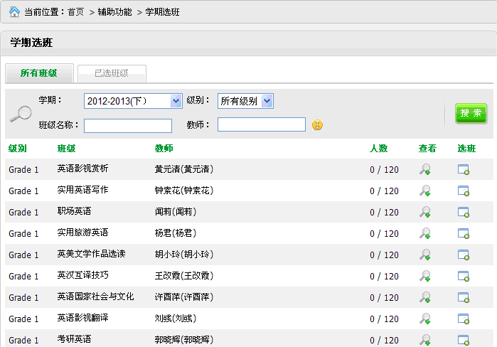
Task: Click the 班级名称 text input field
Action: tap(128, 126)
